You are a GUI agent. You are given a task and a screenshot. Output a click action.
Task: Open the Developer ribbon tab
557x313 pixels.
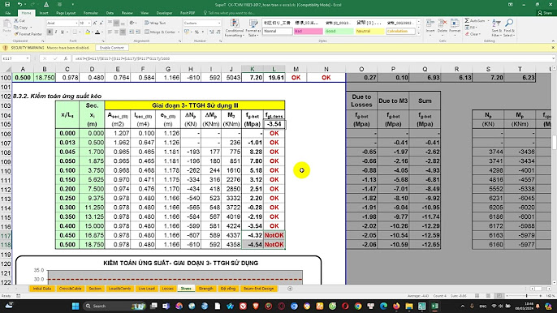click(164, 13)
